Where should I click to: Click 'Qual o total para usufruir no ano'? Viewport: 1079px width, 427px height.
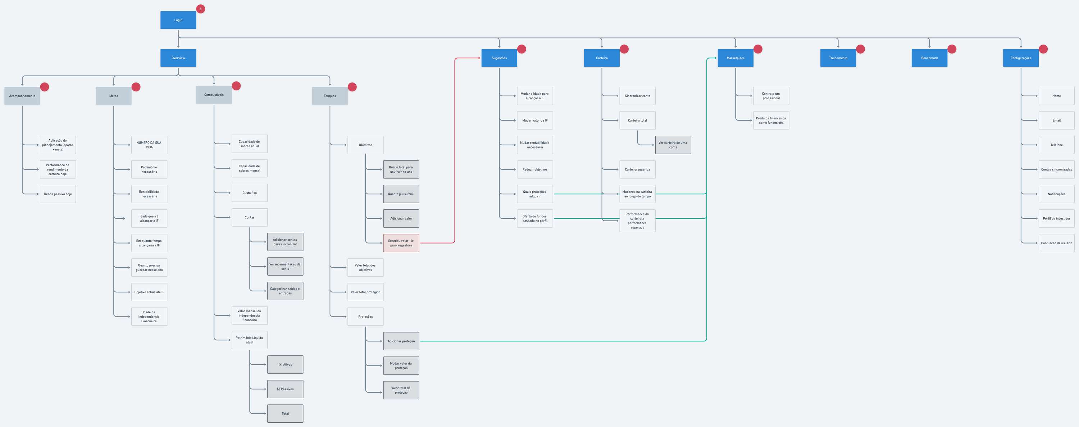401,169
